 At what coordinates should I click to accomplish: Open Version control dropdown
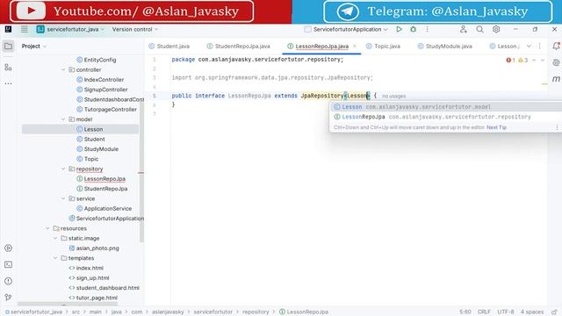coord(134,29)
